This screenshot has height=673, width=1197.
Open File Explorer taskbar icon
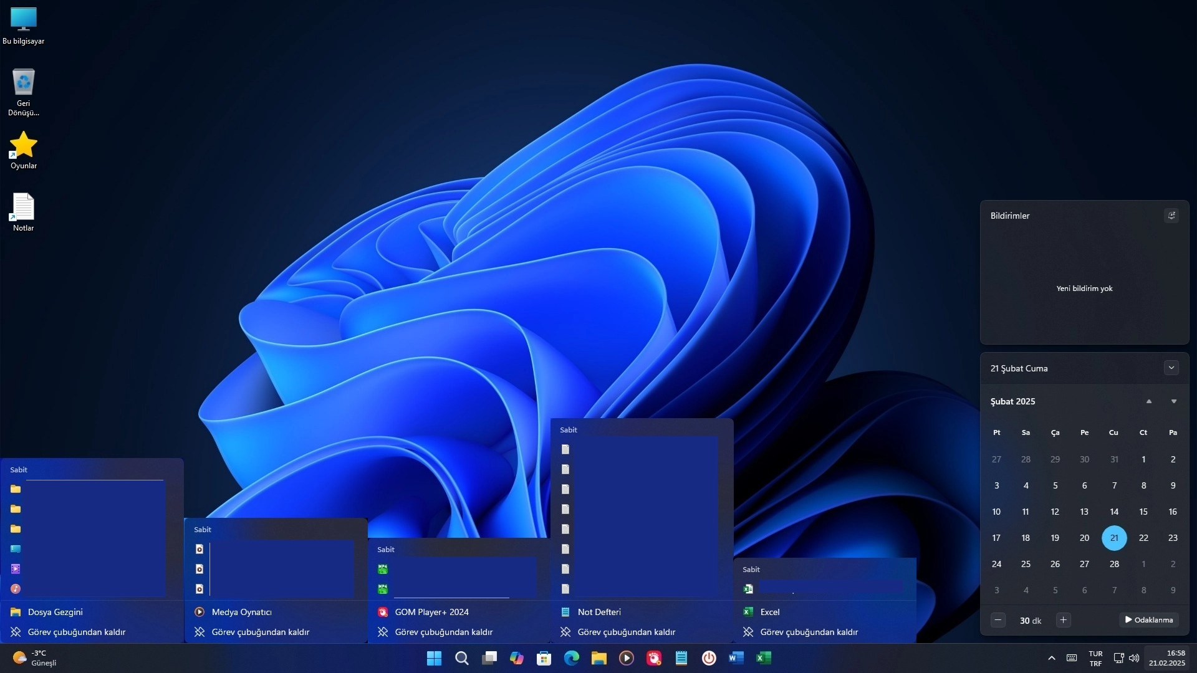coord(599,658)
